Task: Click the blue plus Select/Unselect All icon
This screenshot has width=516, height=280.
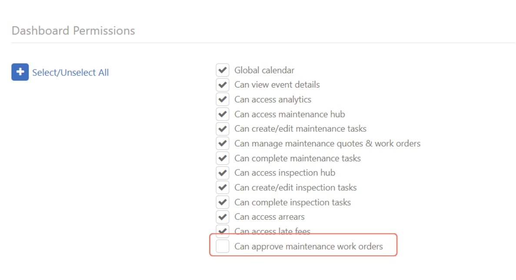Action: (x=20, y=72)
